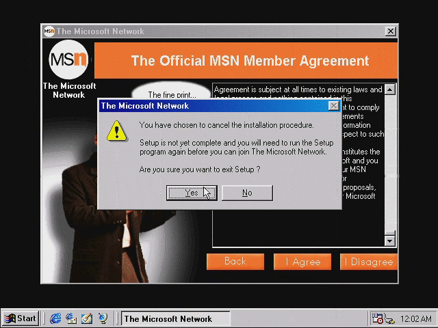Click 'Are you sure you want to exit Setup ?' text
The image size is (438, 328).
click(x=200, y=169)
